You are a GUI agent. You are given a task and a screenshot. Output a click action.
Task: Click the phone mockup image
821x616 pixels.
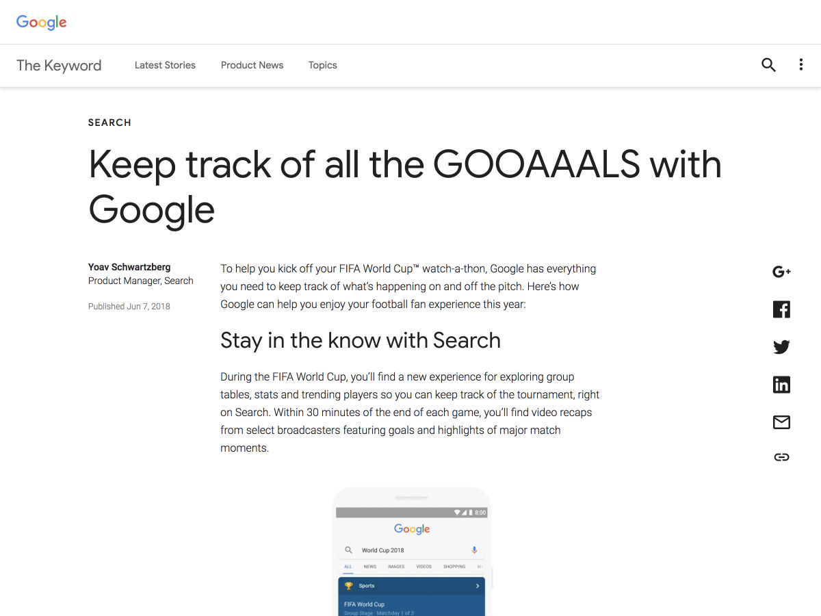(411, 551)
